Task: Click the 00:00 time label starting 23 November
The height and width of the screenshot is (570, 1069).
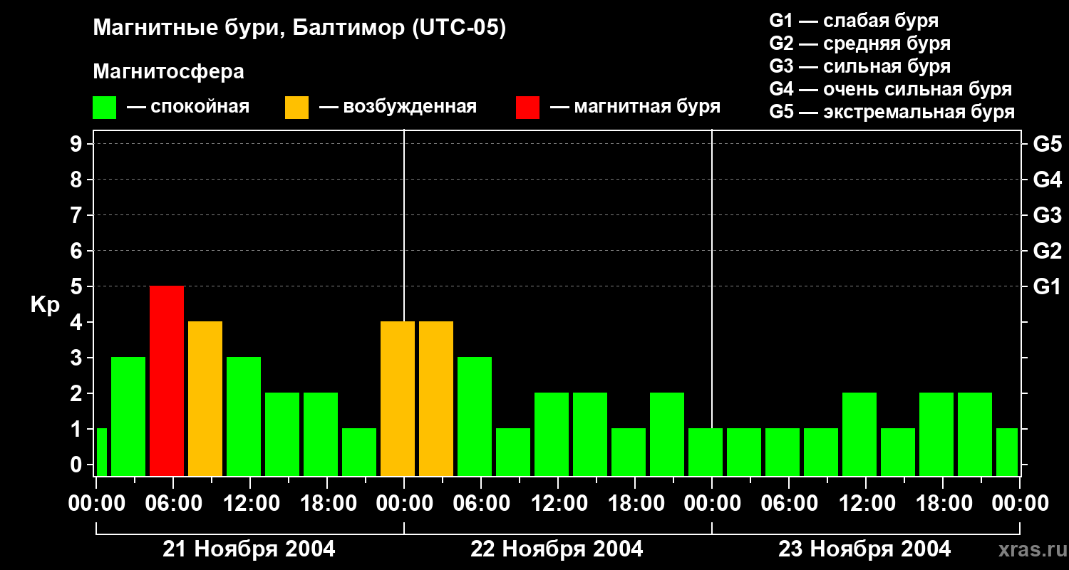Action: (712, 504)
